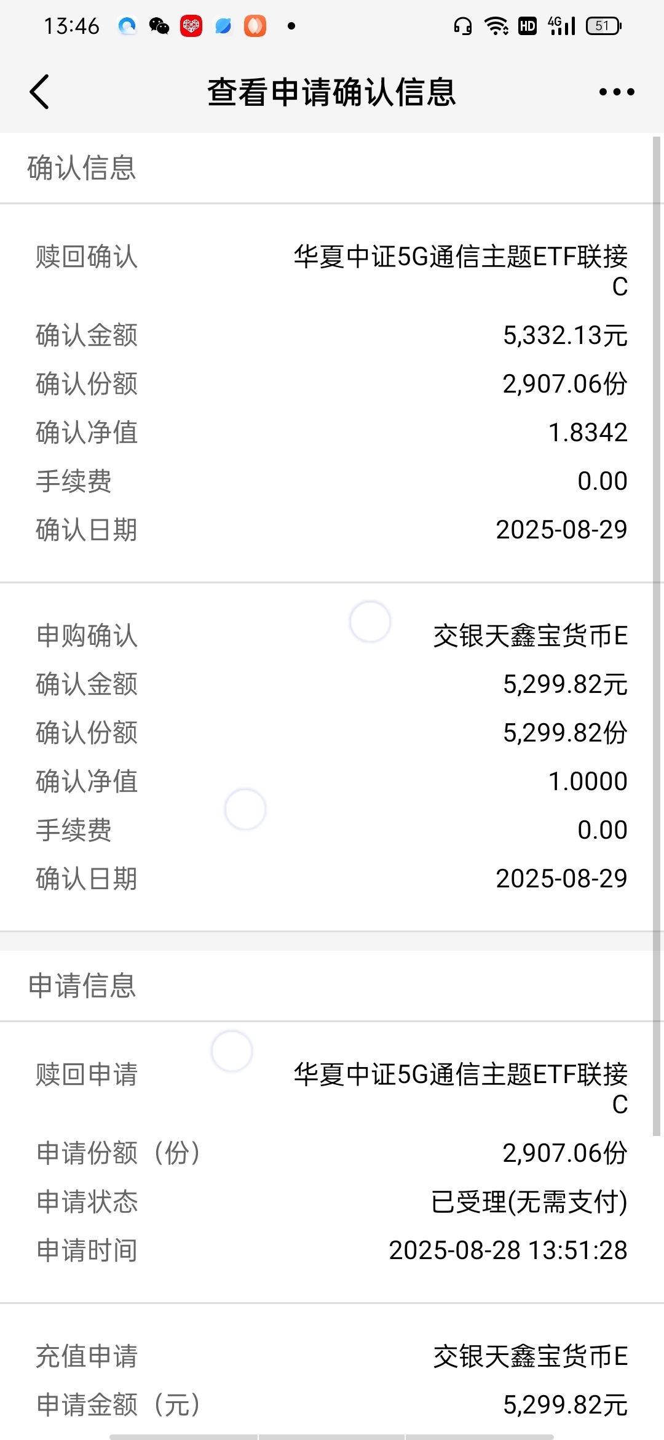
Task: Tap the red heart app notification icon
Action: coord(191,26)
